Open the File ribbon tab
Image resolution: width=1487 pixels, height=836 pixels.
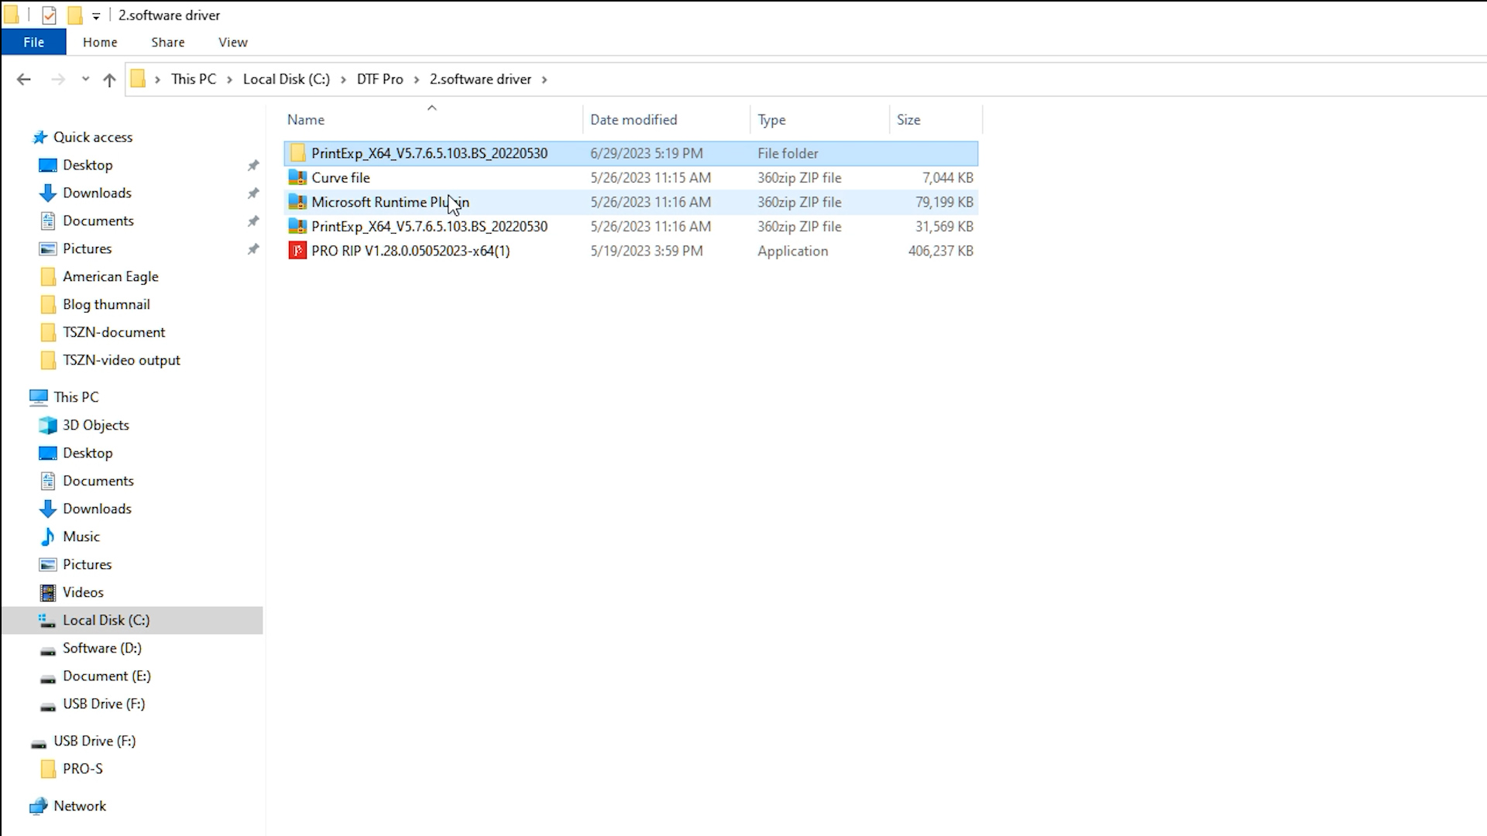pyautogui.click(x=33, y=42)
